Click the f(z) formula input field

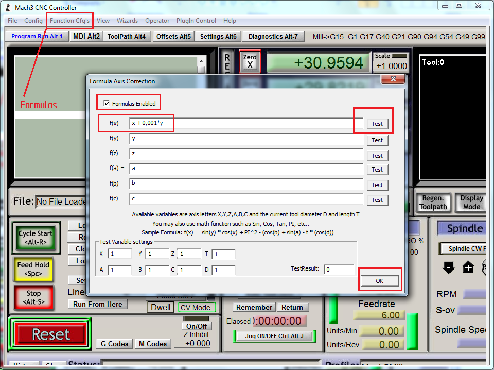coord(246,154)
